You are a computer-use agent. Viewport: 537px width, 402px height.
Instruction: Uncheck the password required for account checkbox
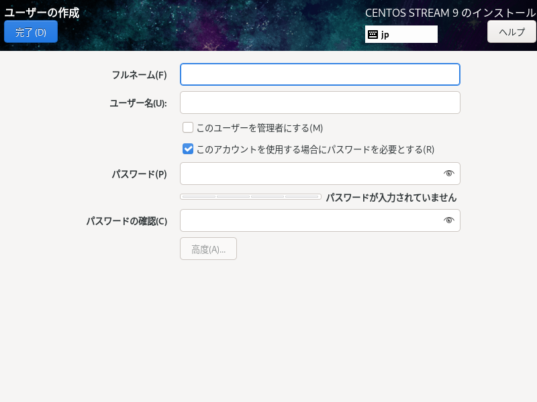(188, 149)
